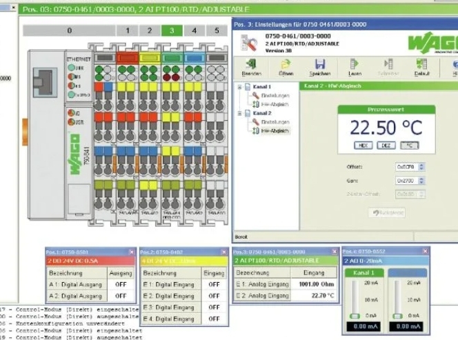The height and width of the screenshot is (340, 458).
Task: Collapse the Kanal 2 tree node
Action: coord(239,113)
